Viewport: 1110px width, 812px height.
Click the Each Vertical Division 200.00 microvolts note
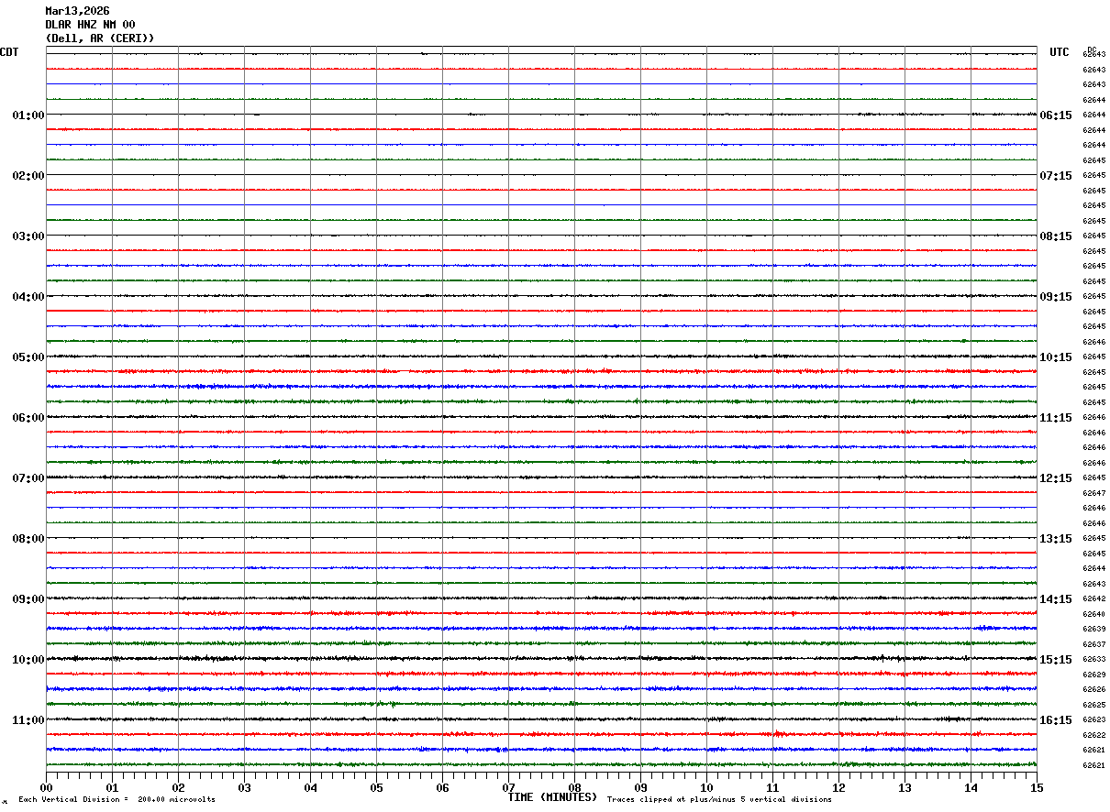coord(117,800)
